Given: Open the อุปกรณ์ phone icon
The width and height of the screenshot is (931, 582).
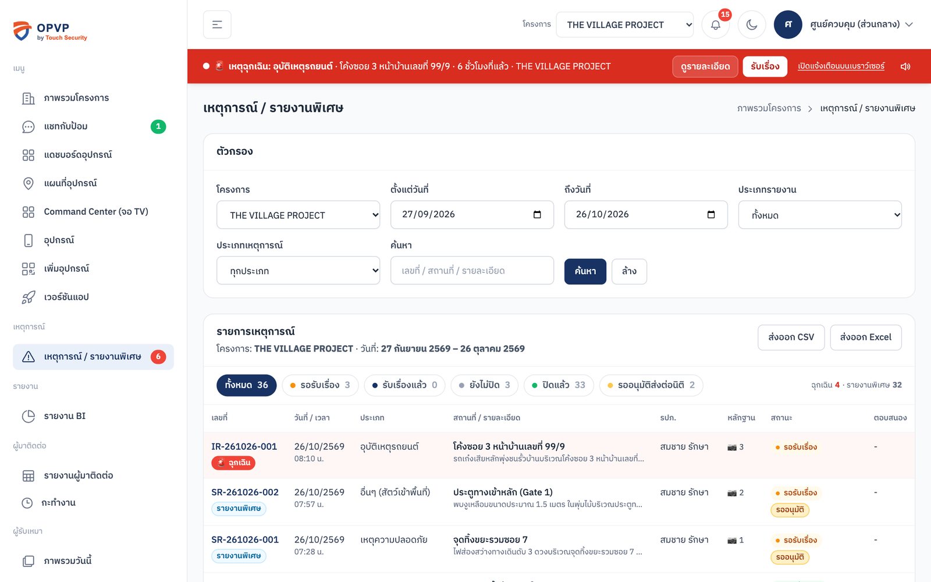Looking at the screenshot, I should coord(28,240).
